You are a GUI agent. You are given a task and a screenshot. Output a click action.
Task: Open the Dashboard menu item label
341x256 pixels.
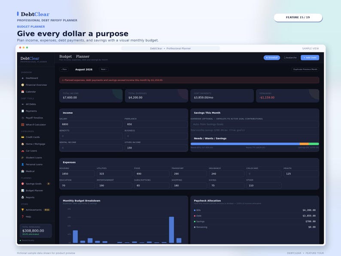point(32,78)
